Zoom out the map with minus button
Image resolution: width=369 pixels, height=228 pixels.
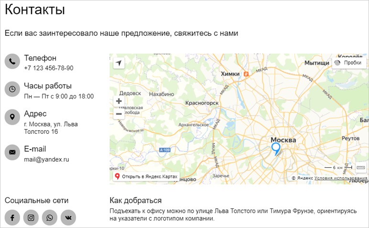tap(119, 114)
